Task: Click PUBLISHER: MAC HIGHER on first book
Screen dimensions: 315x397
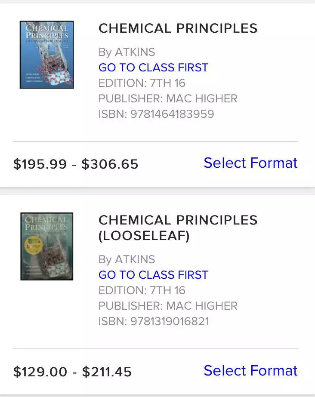Action: click(168, 98)
